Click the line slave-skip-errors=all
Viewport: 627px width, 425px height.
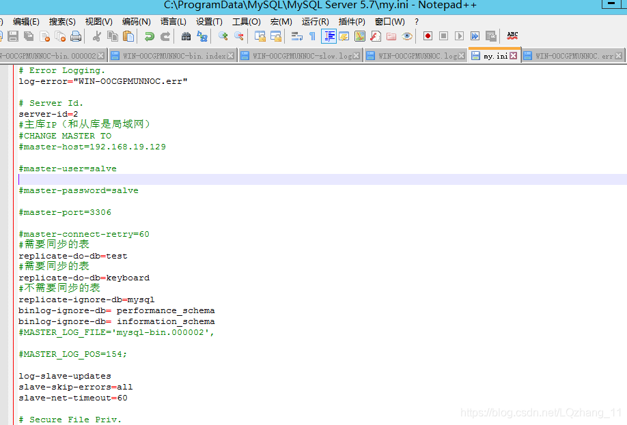click(x=76, y=387)
